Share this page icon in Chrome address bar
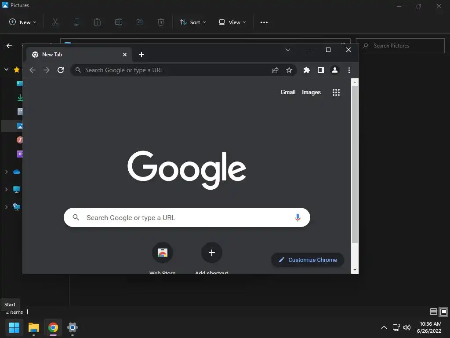The height and width of the screenshot is (338, 450). (275, 70)
